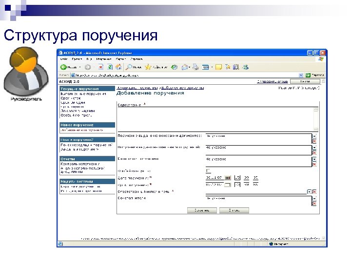The height and width of the screenshot is (263, 351).
Task: Open the Back button history dropdown arrow
Action: point(80,67)
